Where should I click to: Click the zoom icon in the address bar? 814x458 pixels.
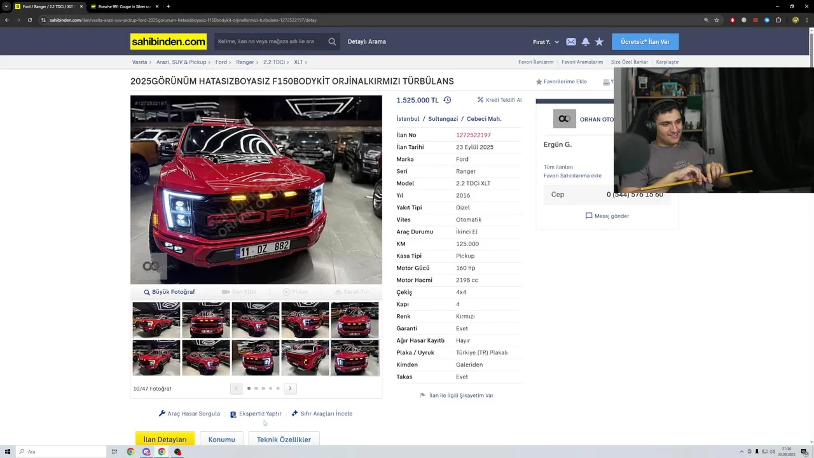point(706,20)
